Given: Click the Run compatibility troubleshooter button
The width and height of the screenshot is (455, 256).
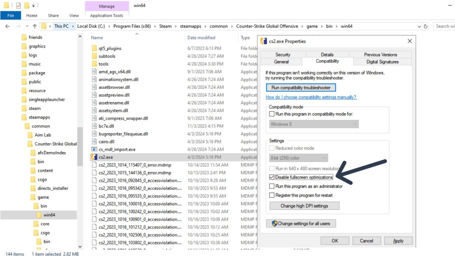Looking at the screenshot, I should click(301, 87).
